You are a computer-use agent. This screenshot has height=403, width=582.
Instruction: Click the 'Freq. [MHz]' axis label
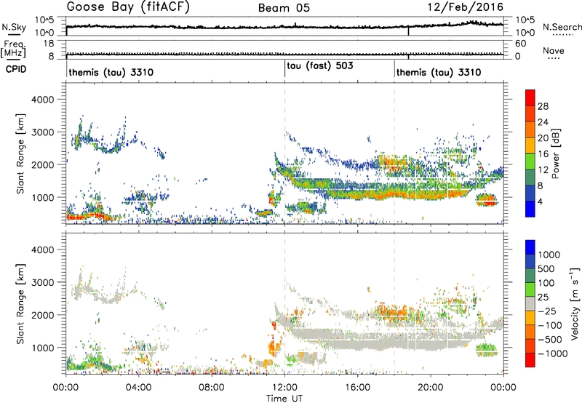click(x=14, y=49)
